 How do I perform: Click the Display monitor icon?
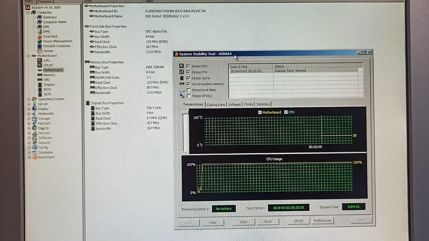coord(34,109)
